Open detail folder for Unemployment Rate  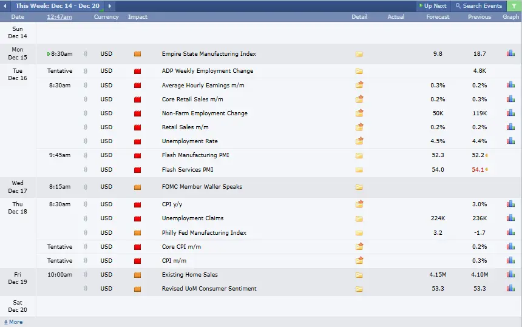[x=359, y=141]
